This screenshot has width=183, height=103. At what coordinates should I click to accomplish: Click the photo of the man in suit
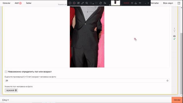pos(87,37)
